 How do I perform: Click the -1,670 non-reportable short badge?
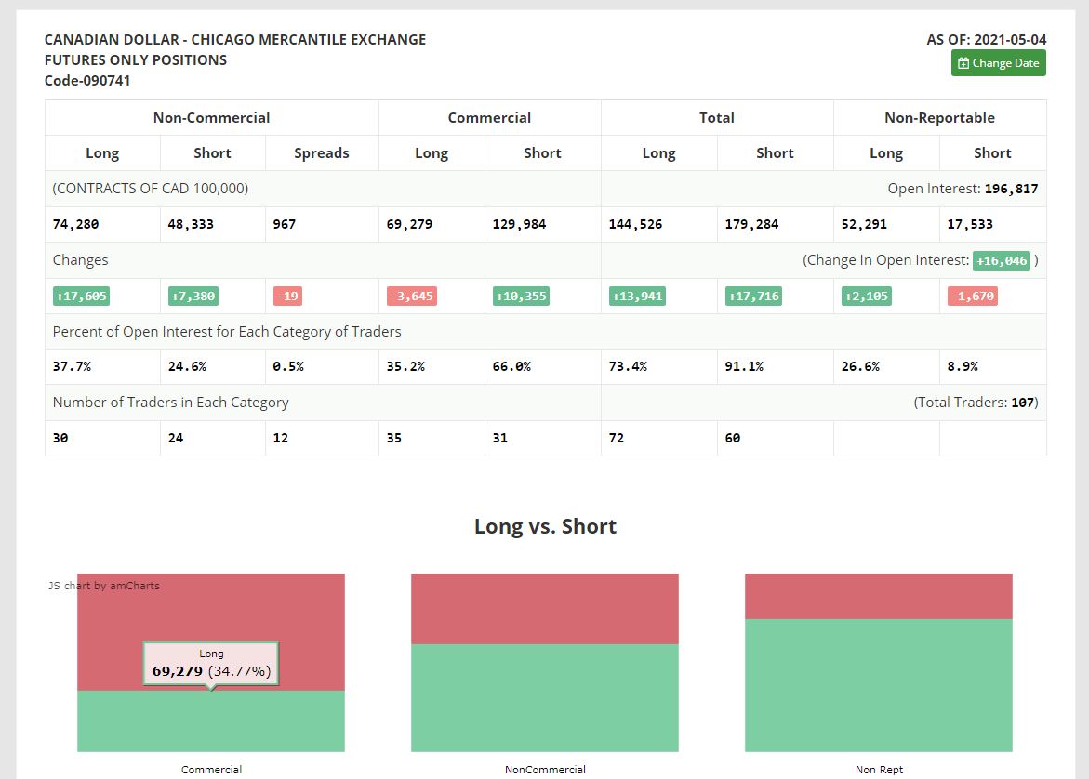click(973, 297)
